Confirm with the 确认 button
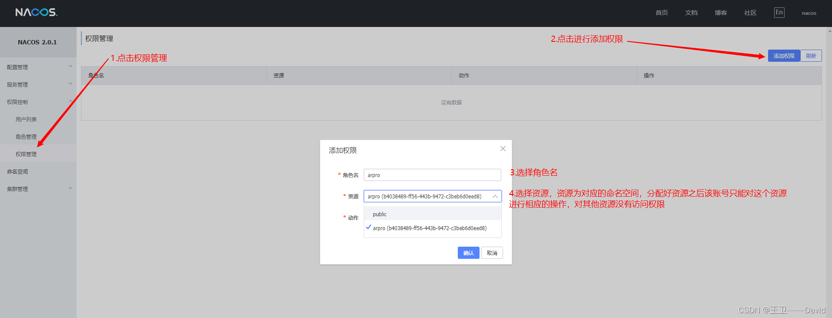This screenshot has height=318, width=832. pyautogui.click(x=468, y=253)
